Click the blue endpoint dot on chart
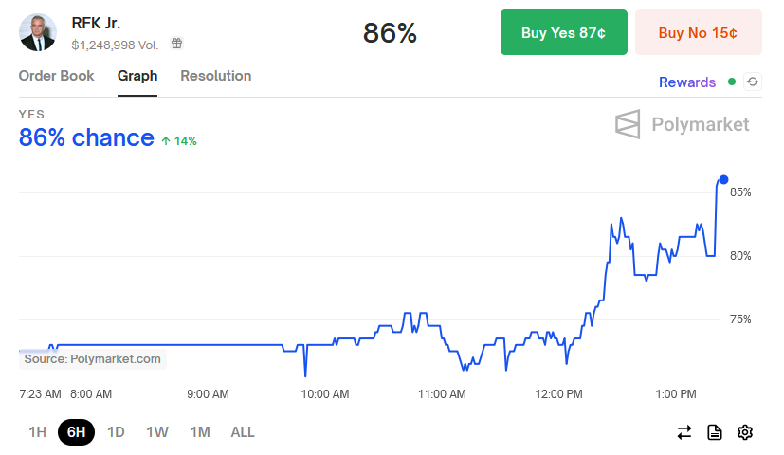 click(723, 179)
